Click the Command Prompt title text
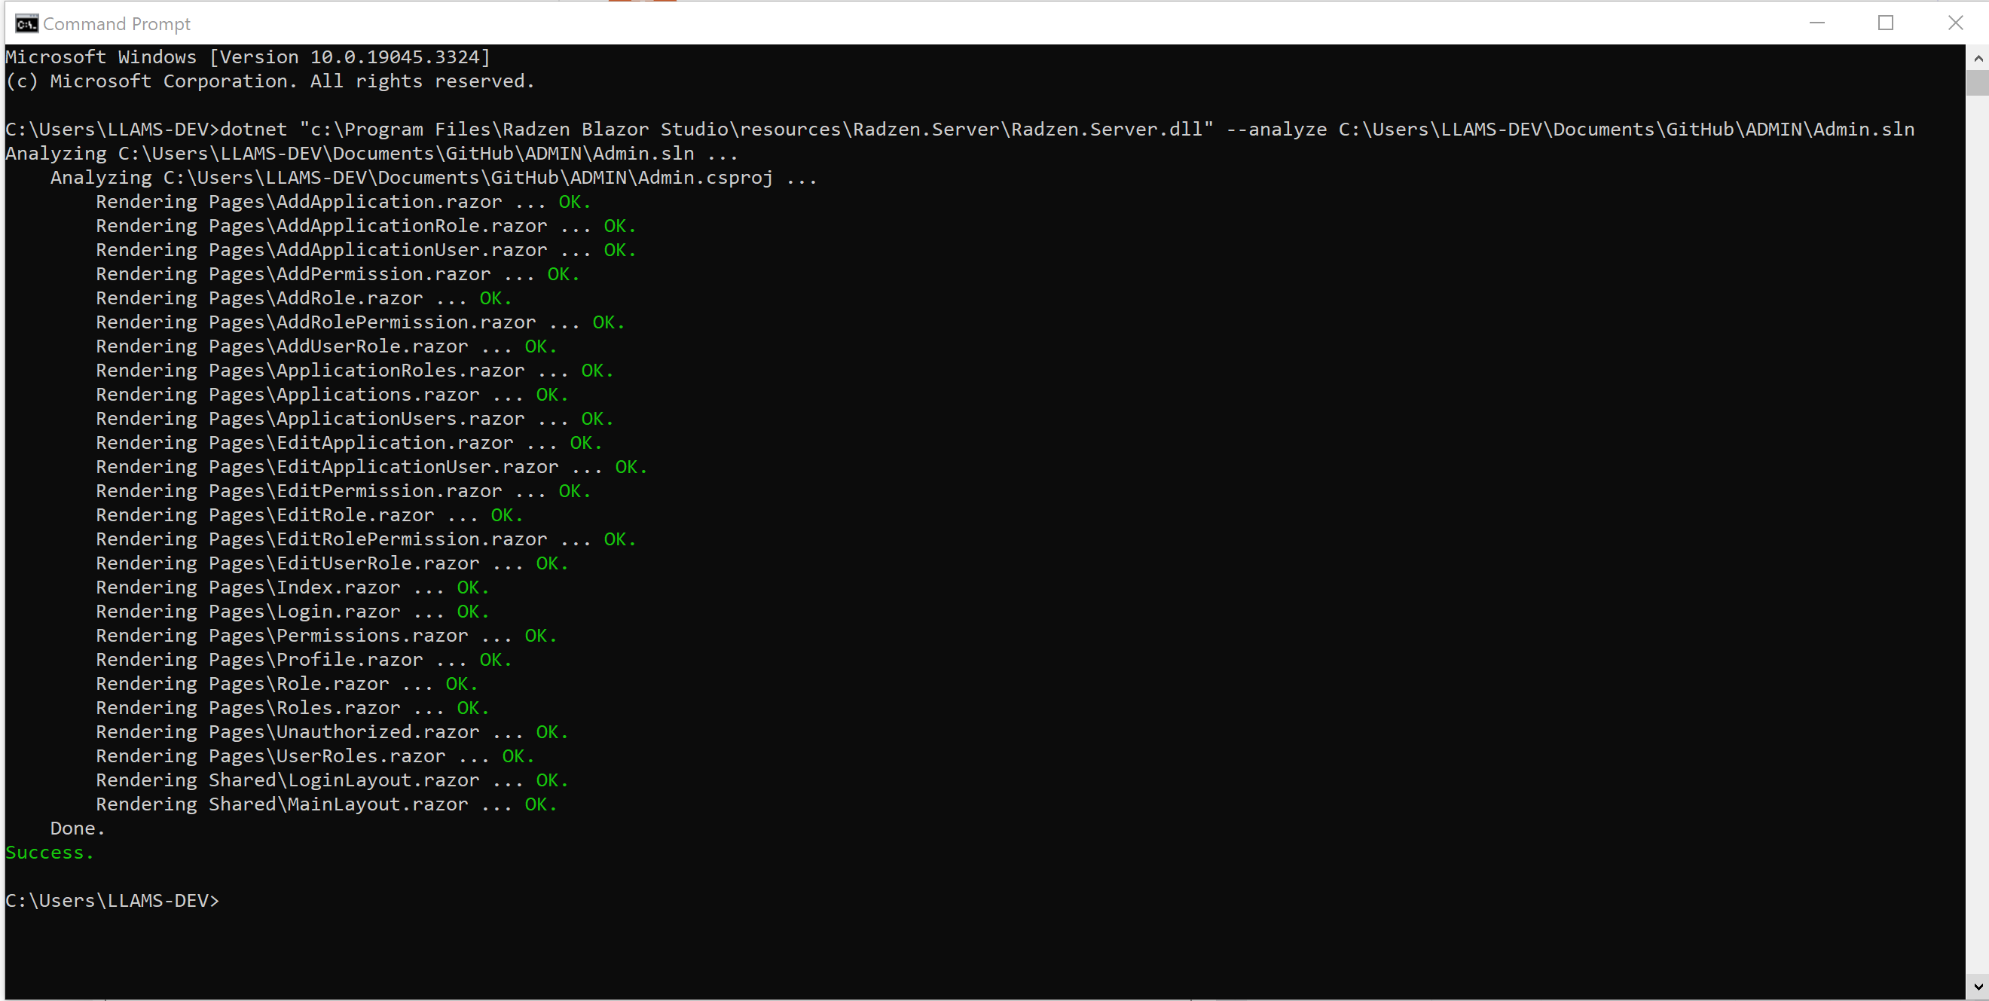The image size is (1989, 1001). coord(116,24)
